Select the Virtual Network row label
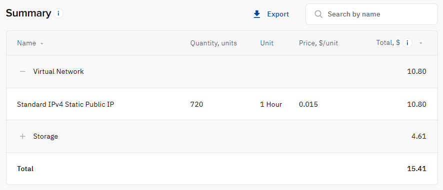Image resolution: width=443 pixels, height=190 pixels. (58, 72)
